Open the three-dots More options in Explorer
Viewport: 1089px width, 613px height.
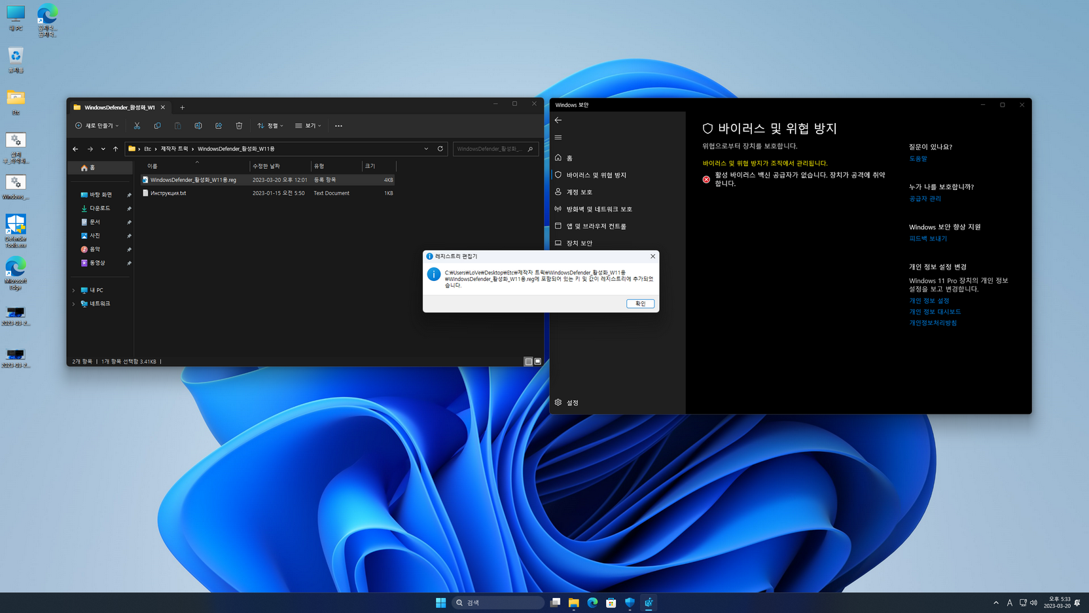(x=338, y=126)
